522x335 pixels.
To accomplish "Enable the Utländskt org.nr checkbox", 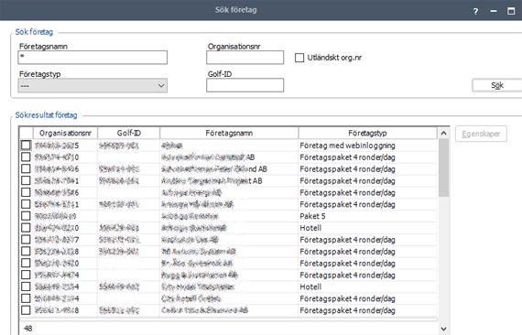I will coord(299,58).
